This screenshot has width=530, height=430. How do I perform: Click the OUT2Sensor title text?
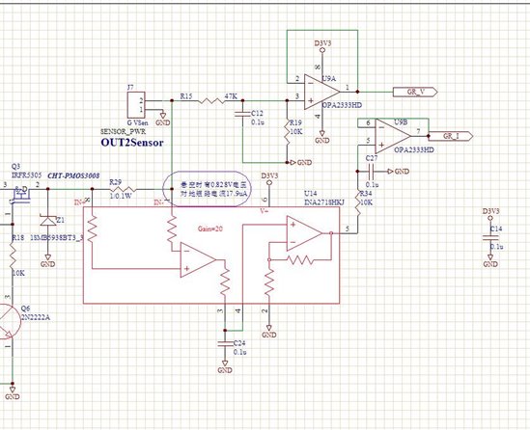coord(132,143)
